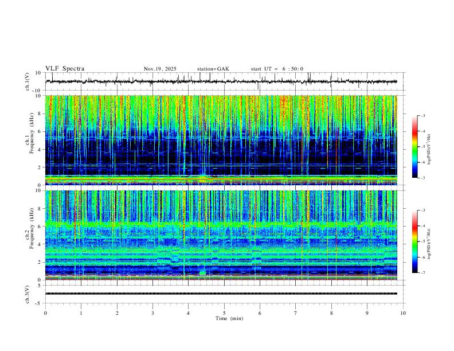
Task: Click the "-5" tick label on the ch.3(V) axis
Action: point(39,303)
